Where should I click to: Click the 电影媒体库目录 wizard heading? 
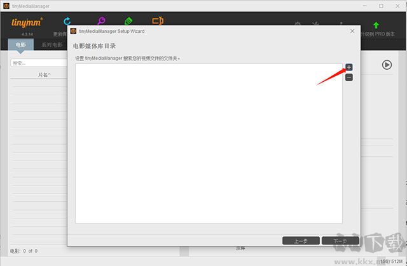[94, 46]
